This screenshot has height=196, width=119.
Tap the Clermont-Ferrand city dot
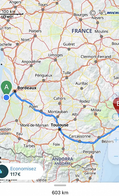[96, 62]
